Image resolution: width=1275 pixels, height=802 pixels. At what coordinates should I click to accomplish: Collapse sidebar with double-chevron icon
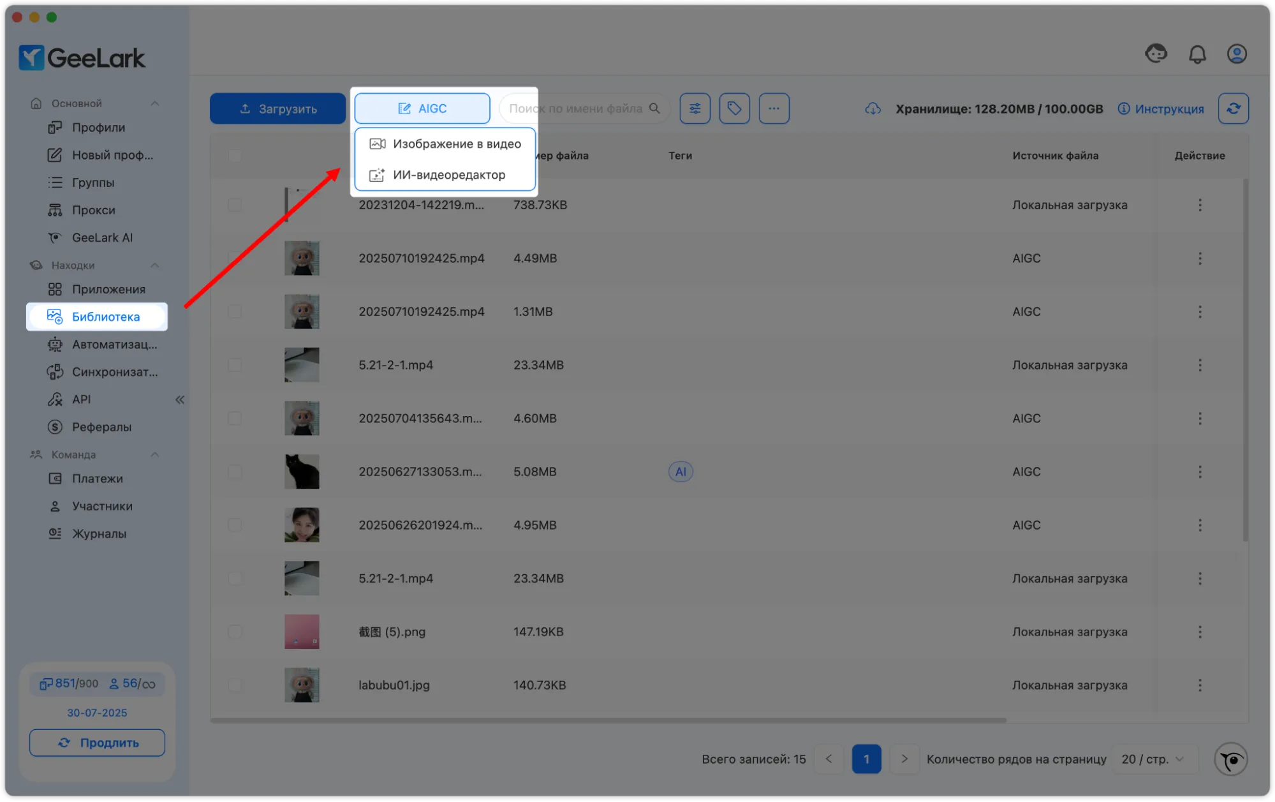[x=180, y=399]
